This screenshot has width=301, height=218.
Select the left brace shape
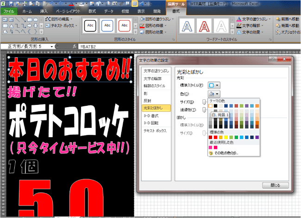[x=30, y=31]
